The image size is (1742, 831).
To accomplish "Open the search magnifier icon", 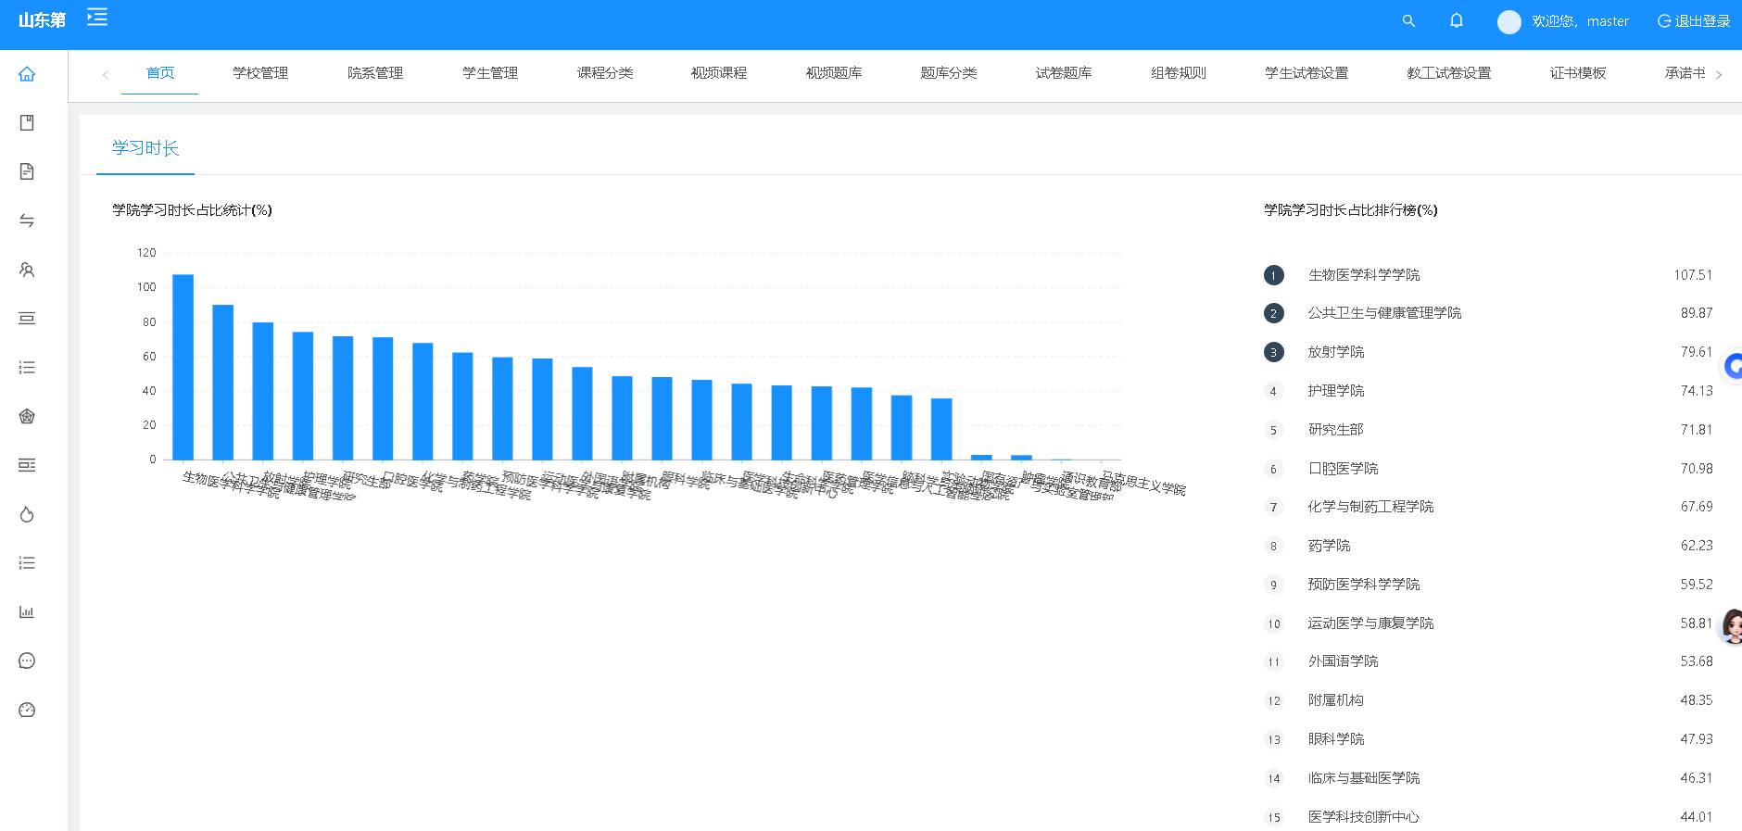I will 1408,21.
